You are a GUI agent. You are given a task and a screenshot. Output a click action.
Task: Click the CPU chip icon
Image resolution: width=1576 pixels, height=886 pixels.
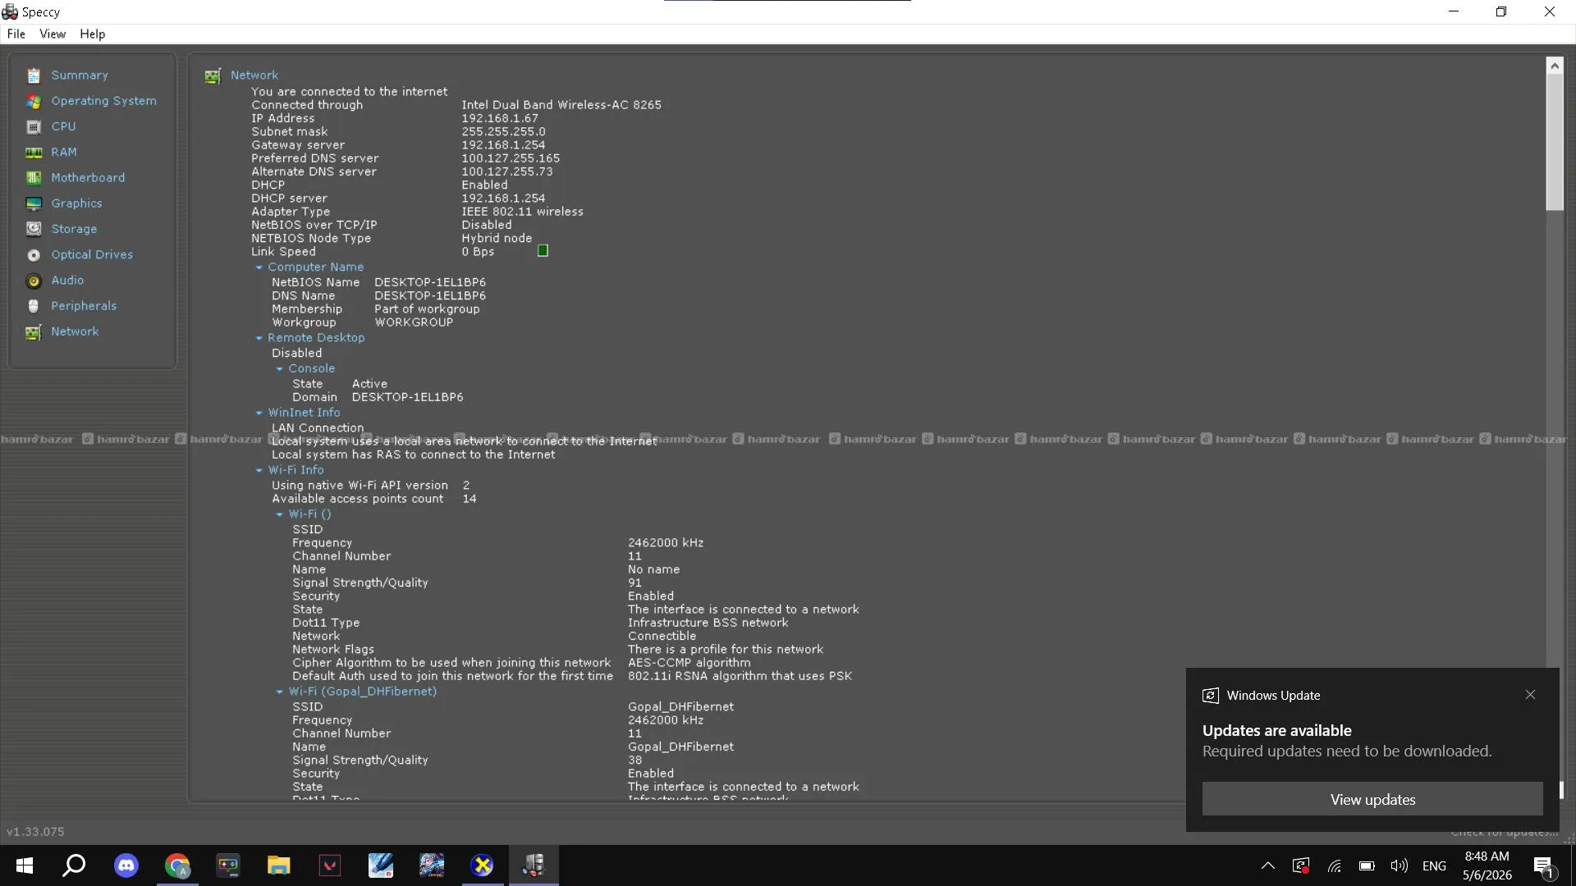click(x=34, y=126)
